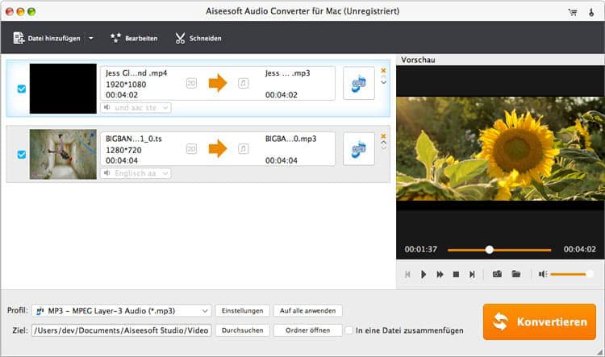Click the Jess ....mp3 output file name
This screenshot has width=605, height=357.
(287, 73)
